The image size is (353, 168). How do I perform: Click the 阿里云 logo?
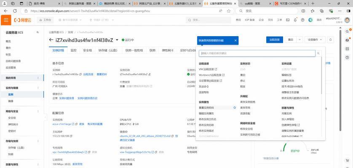click(x=22, y=20)
